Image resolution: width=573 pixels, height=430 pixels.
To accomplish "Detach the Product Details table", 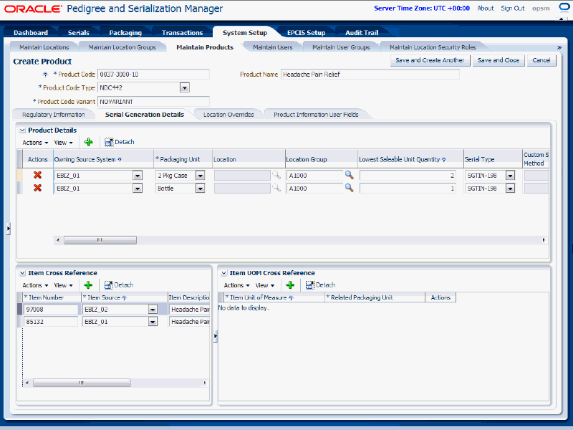I will pos(120,142).
